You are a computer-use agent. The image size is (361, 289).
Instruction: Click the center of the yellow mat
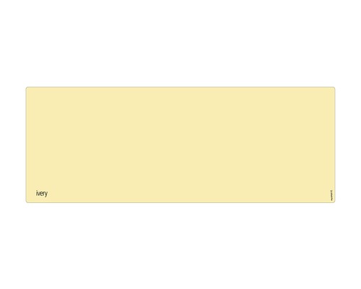(180, 144)
